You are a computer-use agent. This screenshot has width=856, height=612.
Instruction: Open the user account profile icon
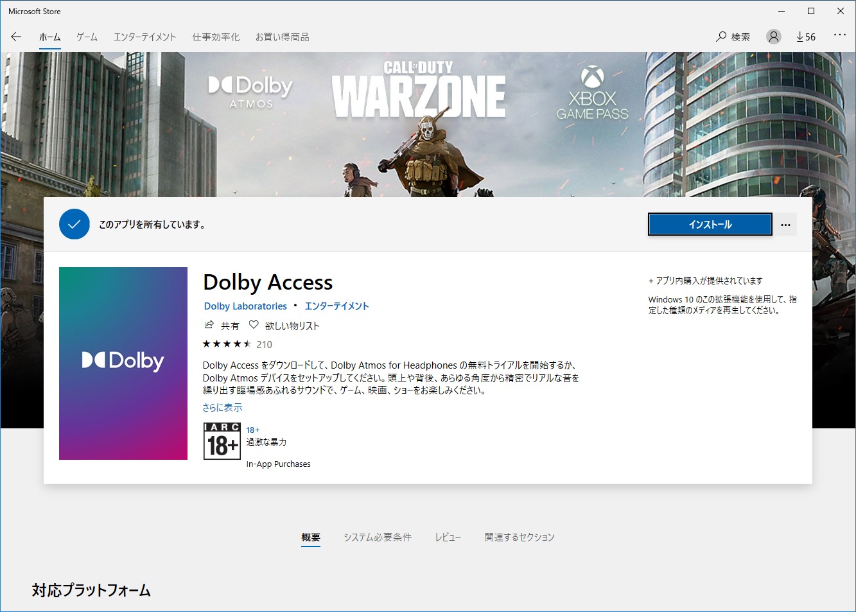pyautogui.click(x=773, y=37)
